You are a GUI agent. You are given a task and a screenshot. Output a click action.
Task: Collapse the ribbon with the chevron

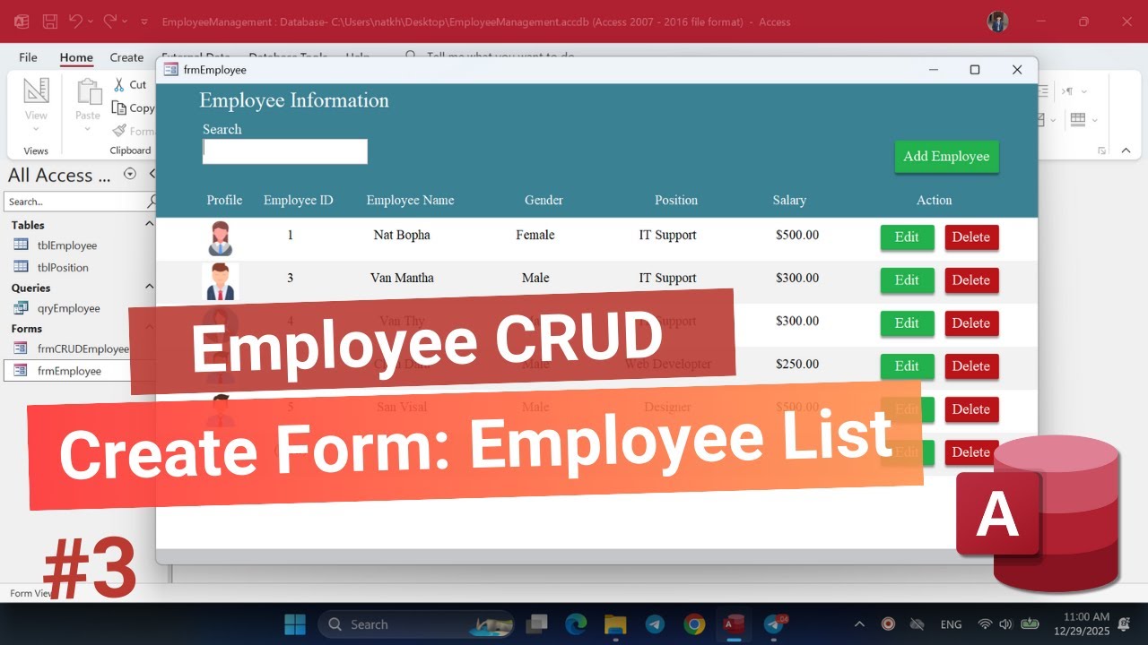coord(1126,150)
